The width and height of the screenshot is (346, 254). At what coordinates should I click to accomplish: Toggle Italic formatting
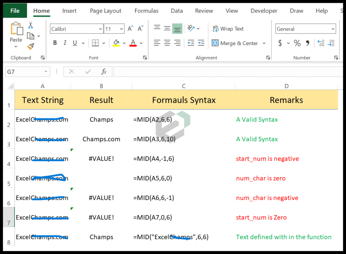click(65, 43)
